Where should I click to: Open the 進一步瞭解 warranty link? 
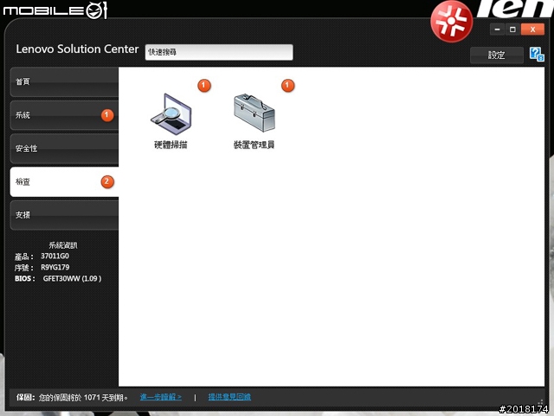tap(161, 397)
